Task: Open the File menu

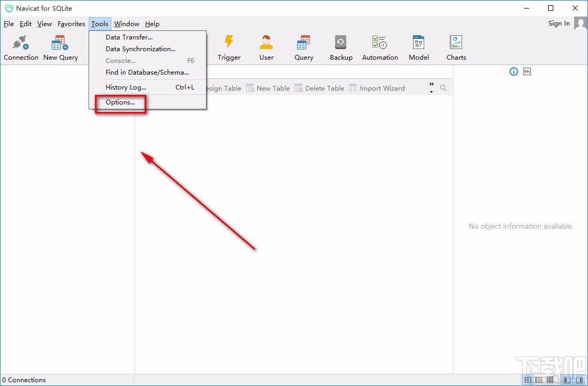Action: 9,24
